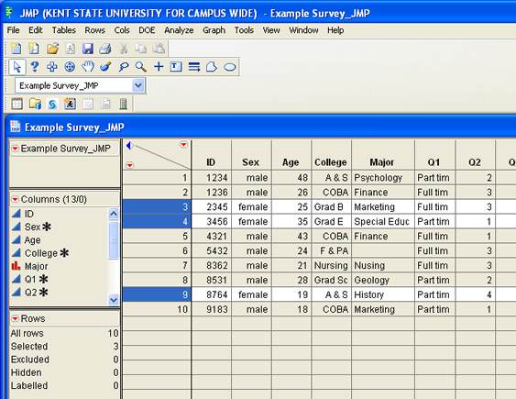Screen dimensions: 516x399
Task: Click the Q1 column header
Action: coord(435,155)
